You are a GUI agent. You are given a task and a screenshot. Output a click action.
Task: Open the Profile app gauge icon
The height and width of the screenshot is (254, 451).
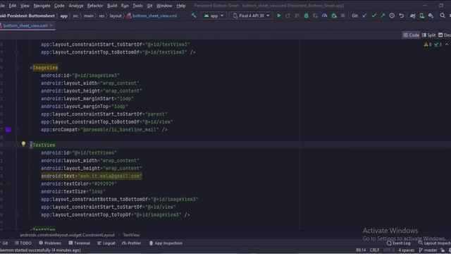(x=324, y=16)
